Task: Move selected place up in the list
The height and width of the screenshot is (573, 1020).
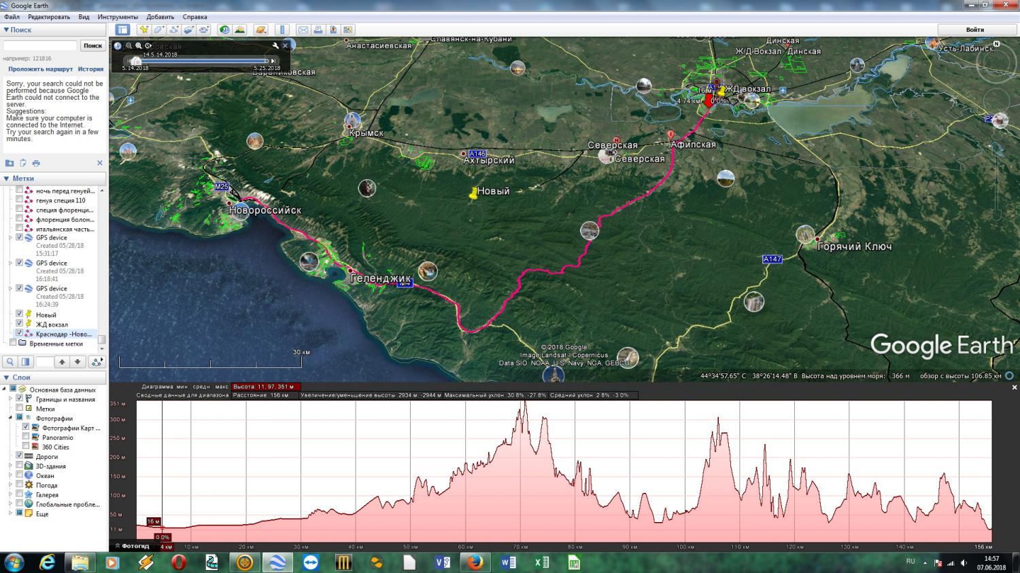Action: point(62,362)
